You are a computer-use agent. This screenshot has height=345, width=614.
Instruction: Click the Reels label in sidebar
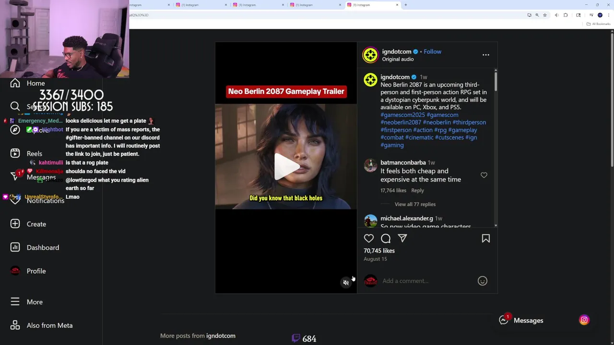coord(34,153)
